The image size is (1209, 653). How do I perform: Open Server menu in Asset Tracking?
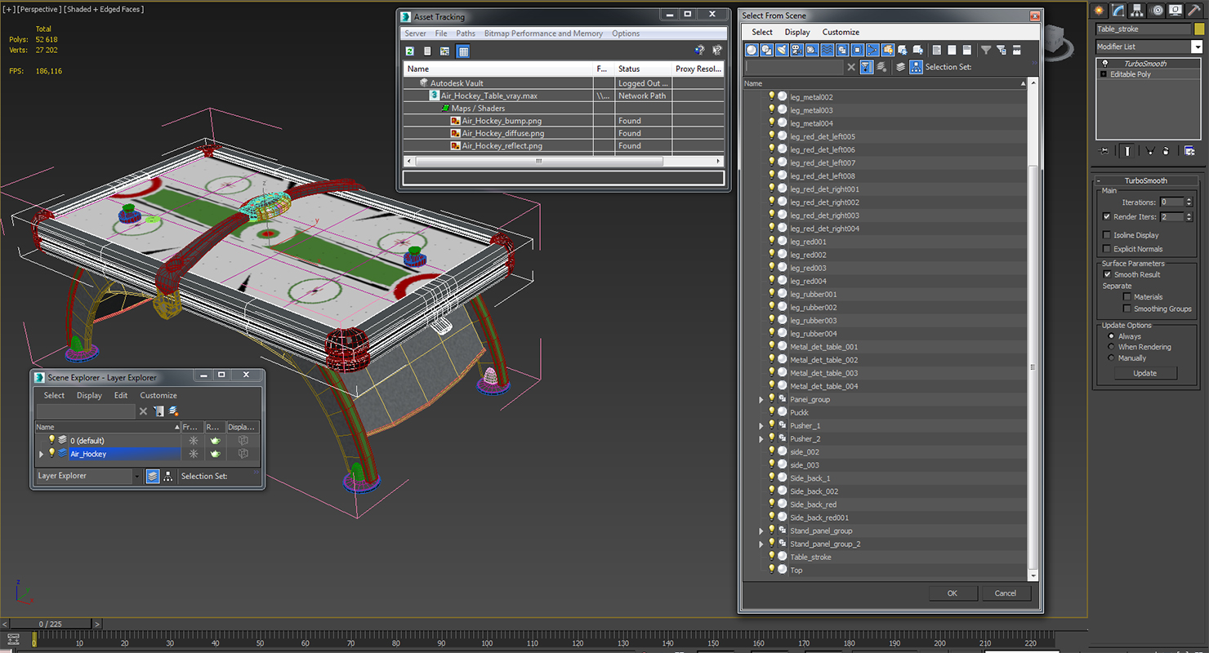click(x=415, y=33)
